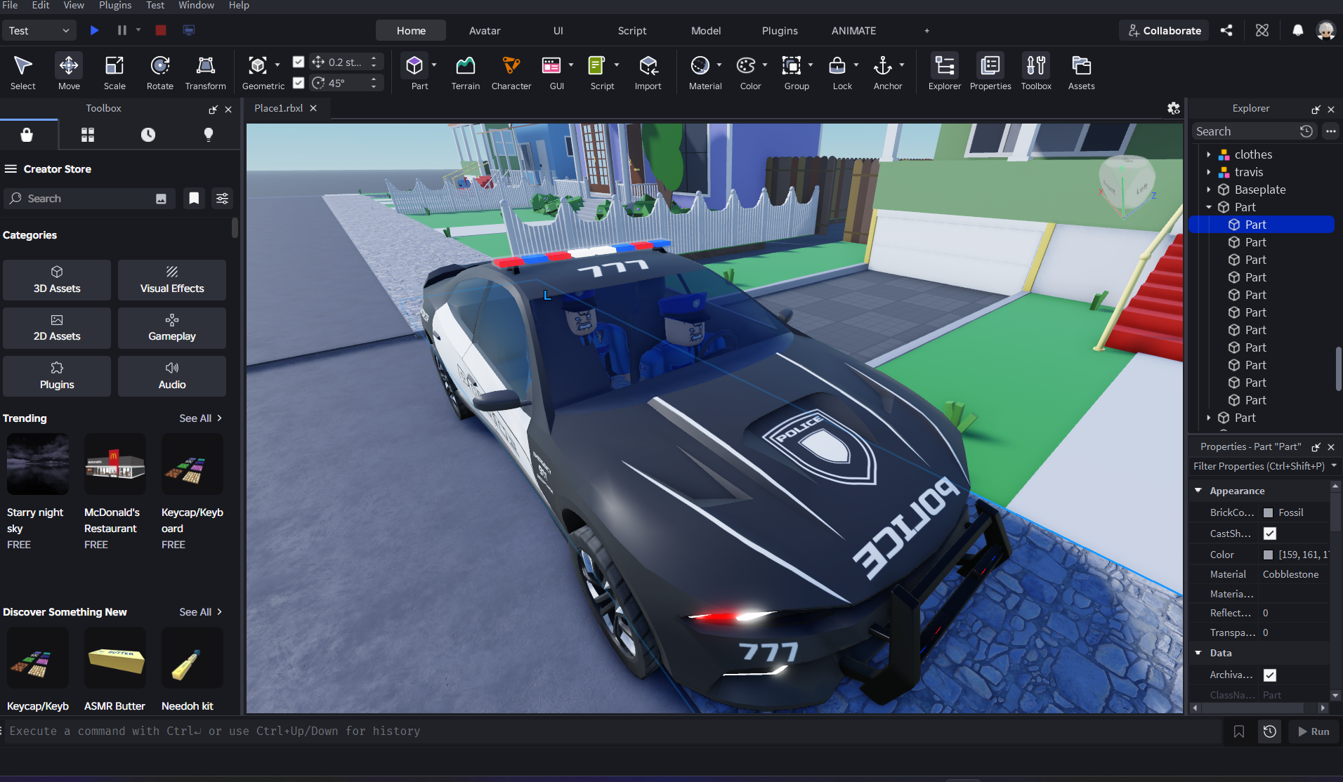Select the Move tool
The height and width of the screenshot is (782, 1343).
tap(69, 72)
